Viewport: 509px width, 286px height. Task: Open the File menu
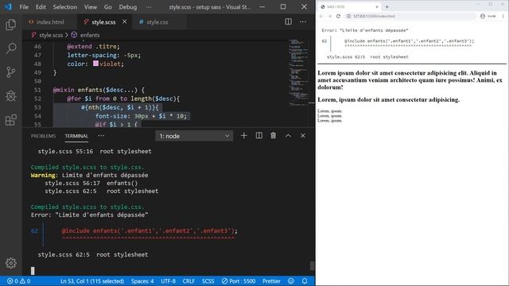[x=24, y=7]
